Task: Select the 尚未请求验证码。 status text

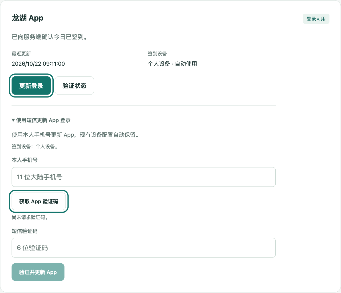Action: (30, 217)
